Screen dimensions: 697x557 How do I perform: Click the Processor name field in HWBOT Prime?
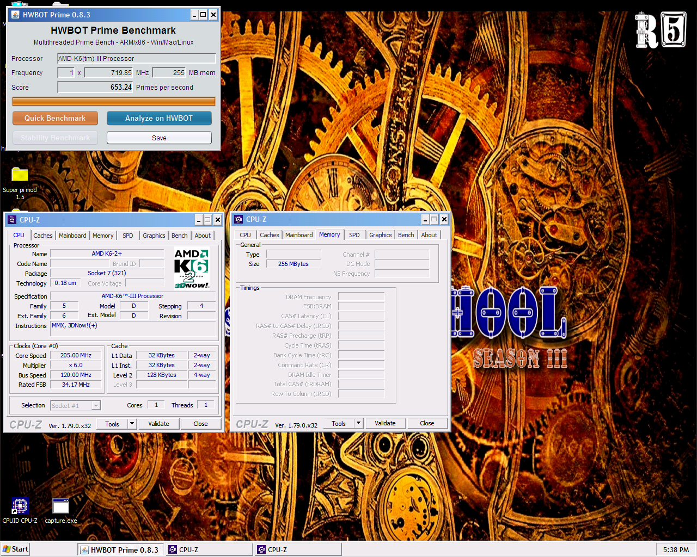137,58
